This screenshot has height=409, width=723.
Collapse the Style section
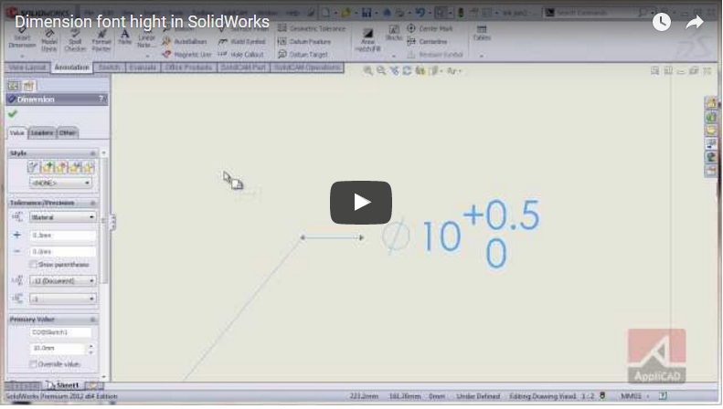[92, 152]
